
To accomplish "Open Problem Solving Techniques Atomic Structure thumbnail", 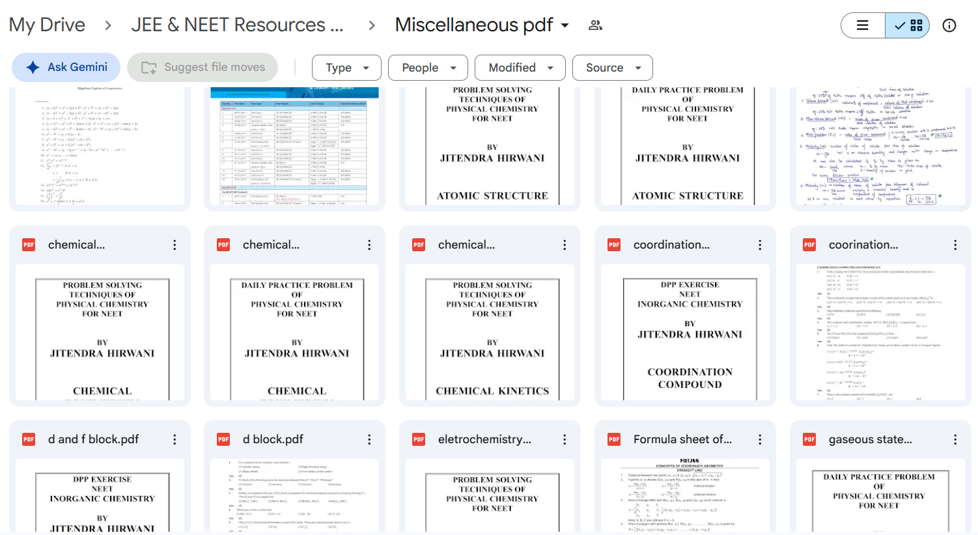I will (490, 146).
